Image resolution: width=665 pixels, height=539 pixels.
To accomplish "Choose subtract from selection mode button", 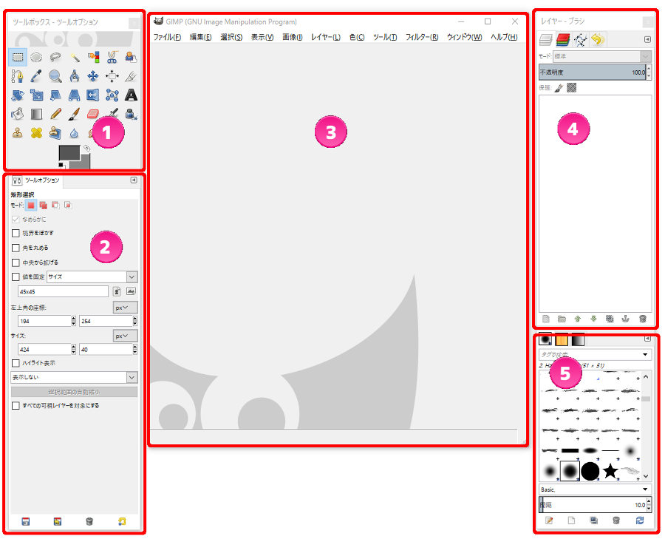I will tap(55, 206).
